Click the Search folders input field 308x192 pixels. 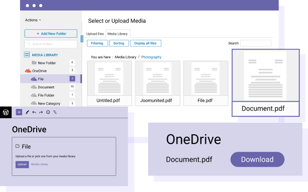(51, 44)
